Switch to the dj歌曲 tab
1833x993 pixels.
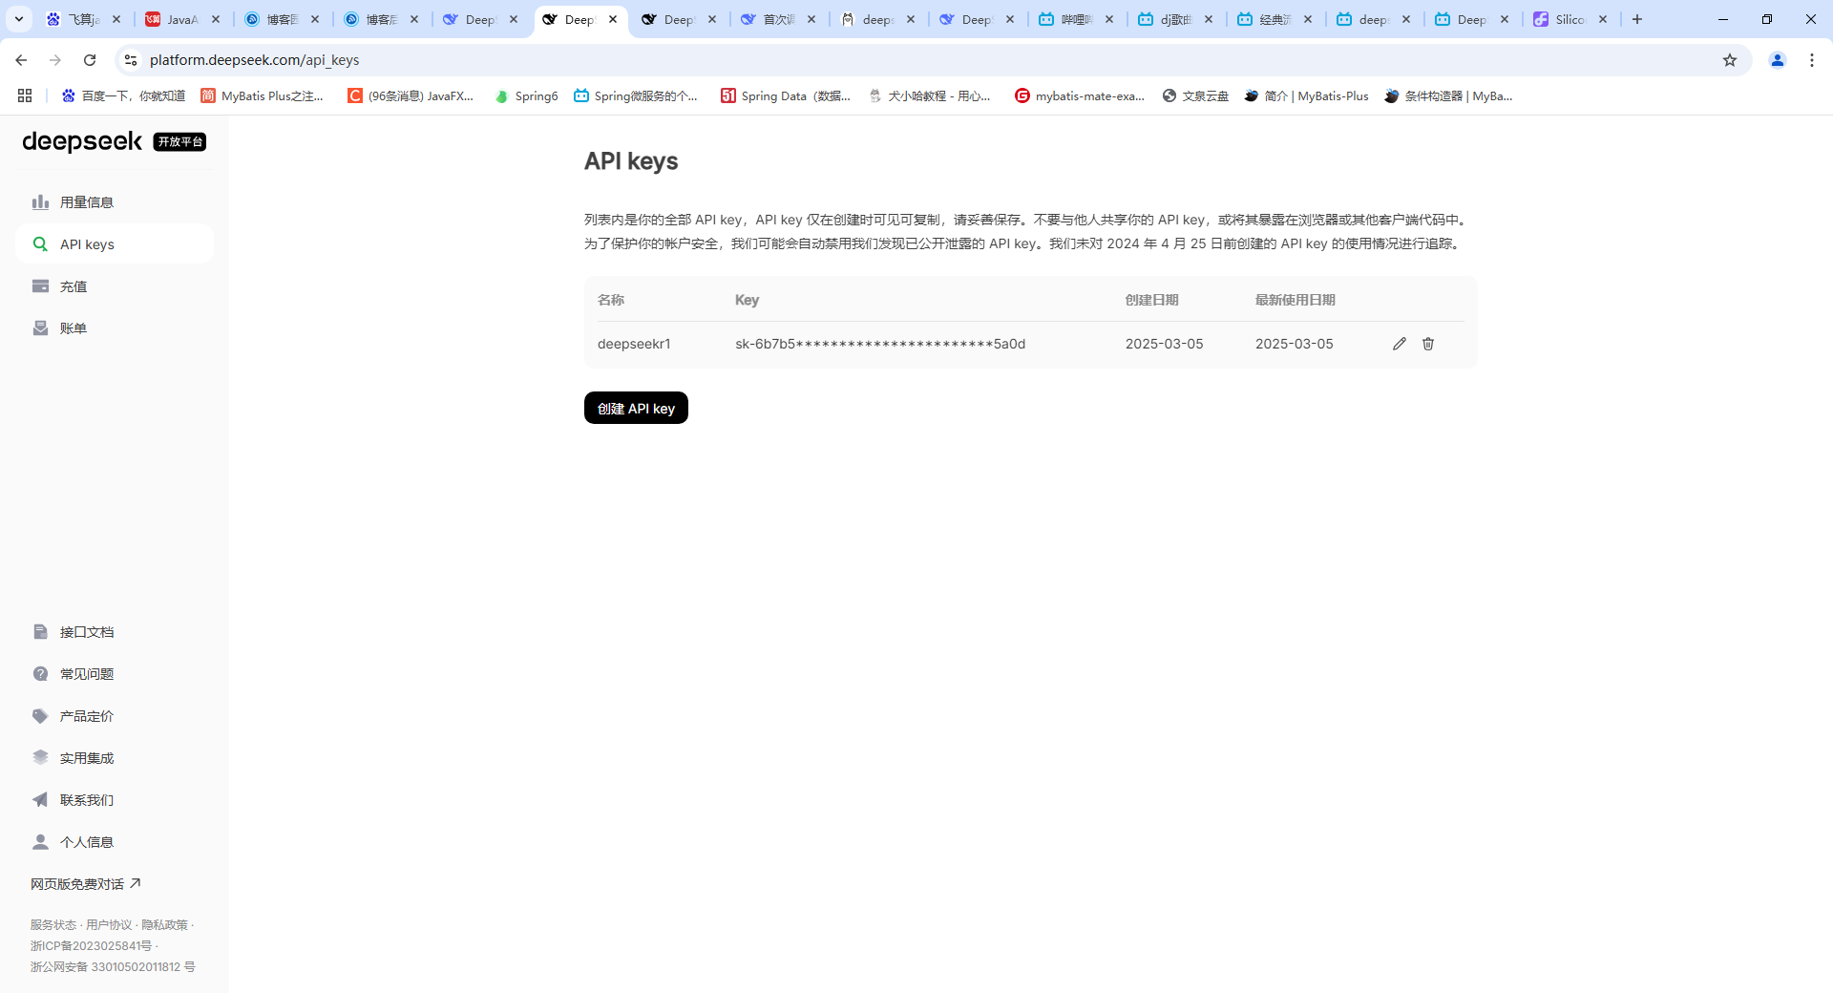1174,19
